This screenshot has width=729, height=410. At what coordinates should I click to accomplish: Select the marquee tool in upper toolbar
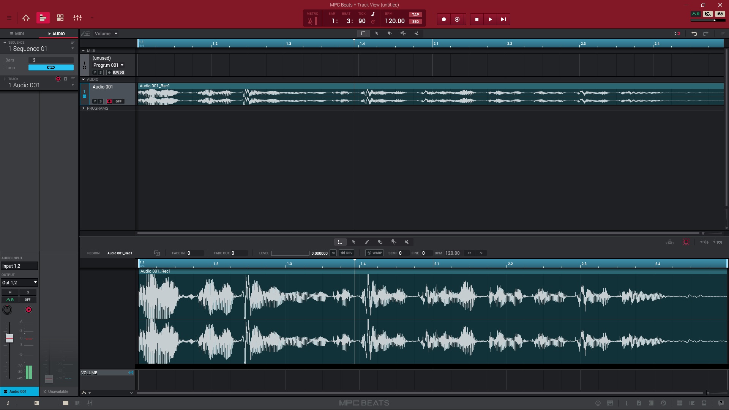pos(363,33)
